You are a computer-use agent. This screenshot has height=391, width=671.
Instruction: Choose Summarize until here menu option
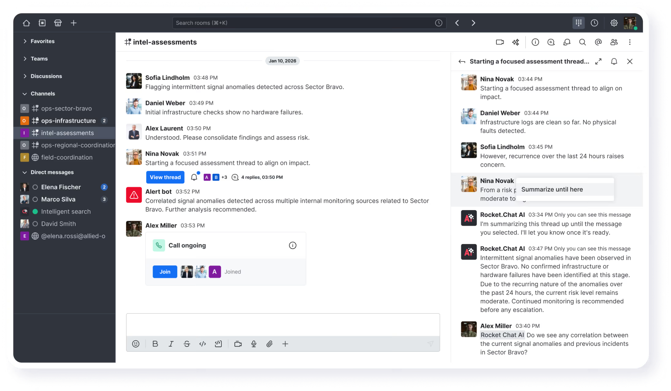(565, 189)
